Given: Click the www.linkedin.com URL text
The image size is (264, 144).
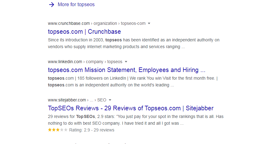Looking at the screenshot, I should pyautogui.click(x=65, y=62).
